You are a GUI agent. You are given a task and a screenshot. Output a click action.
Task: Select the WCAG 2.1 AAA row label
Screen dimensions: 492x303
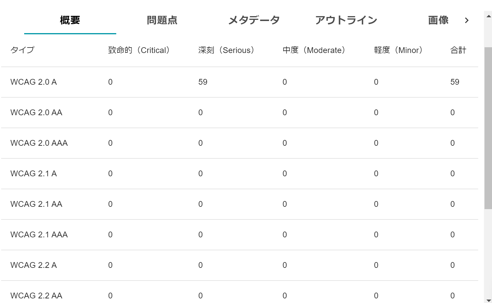click(39, 235)
